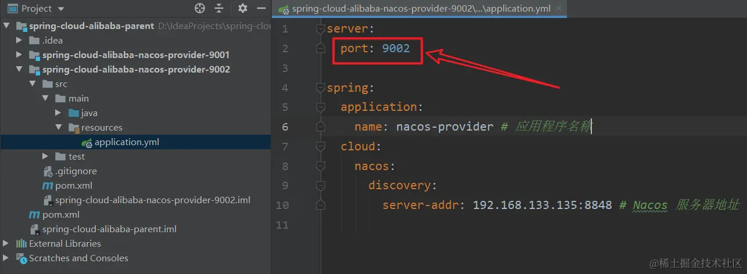Click the nacos-provider name value
The image size is (747, 274).
(445, 127)
